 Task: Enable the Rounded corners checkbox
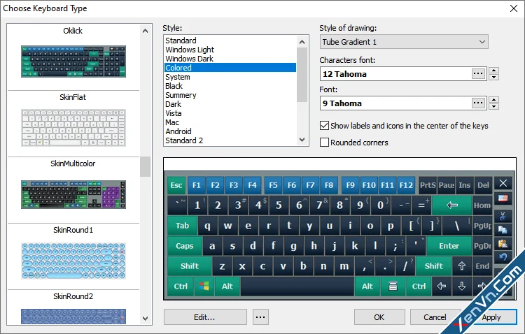coord(324,143)
